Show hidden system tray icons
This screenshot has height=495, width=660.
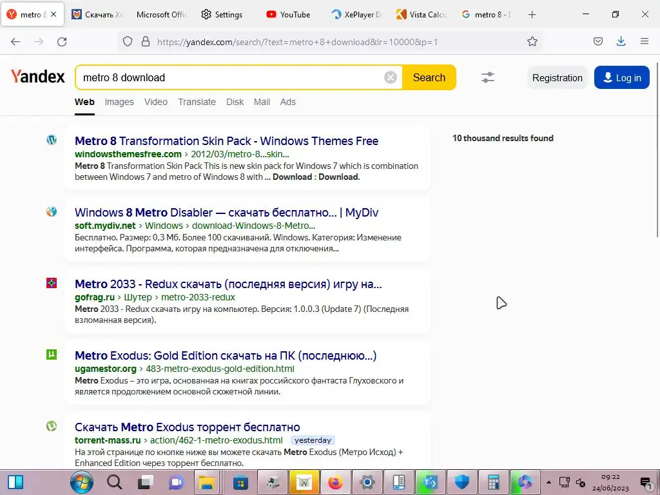pyautogui.click(x=548, y=482)
